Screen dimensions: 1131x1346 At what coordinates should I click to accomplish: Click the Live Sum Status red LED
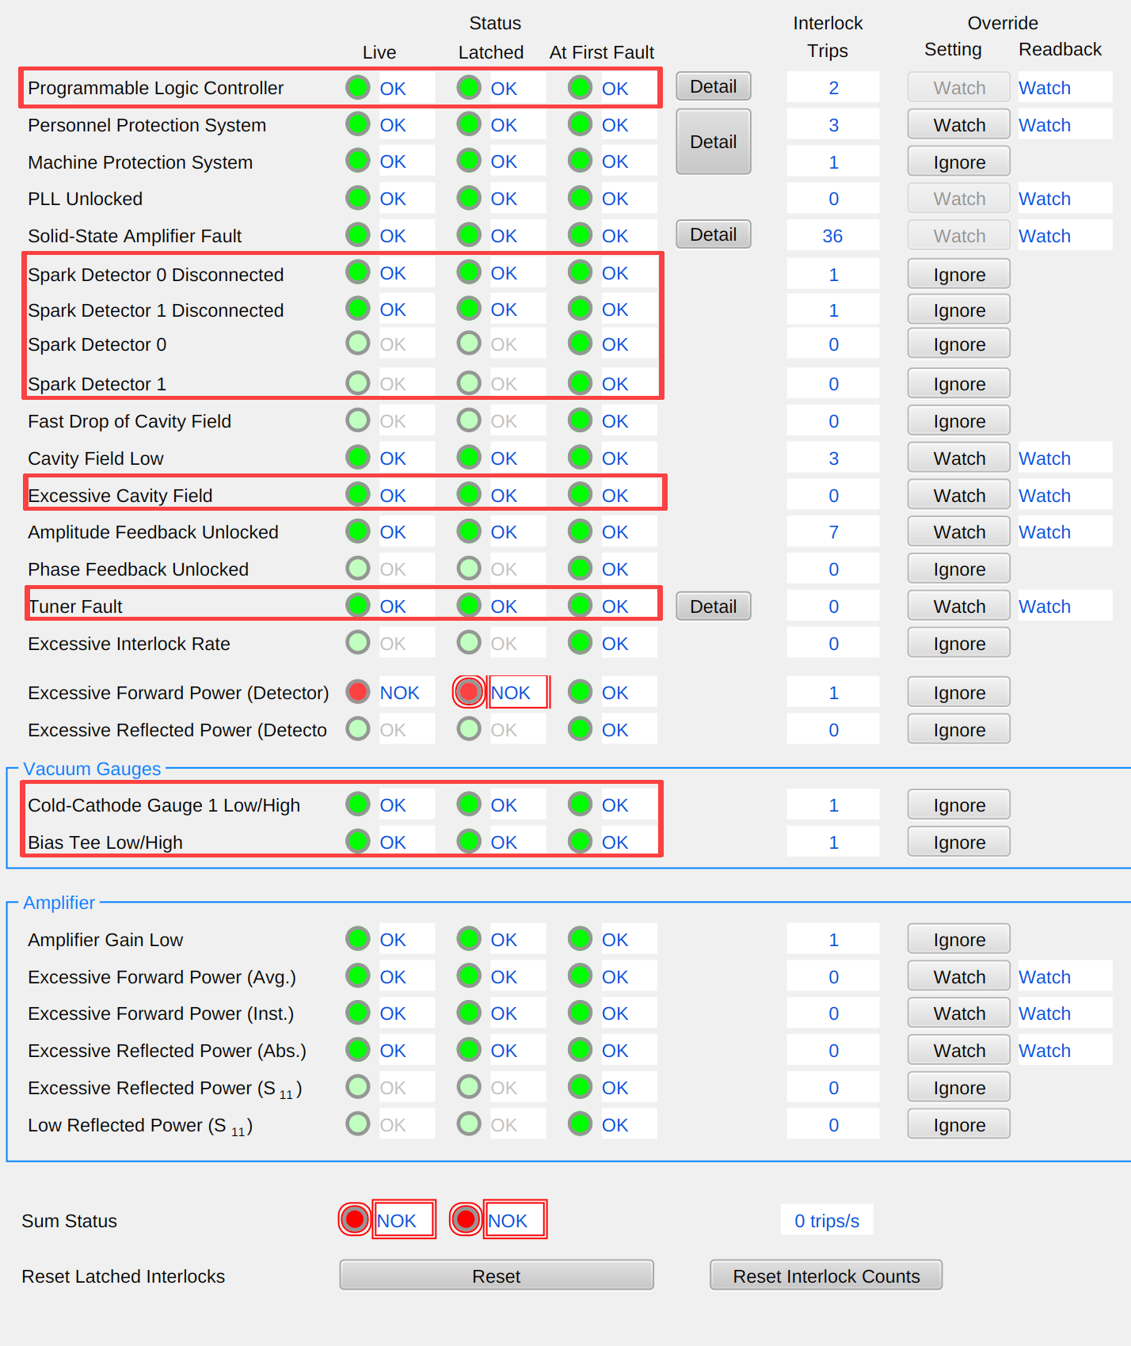click(355, 1219)
